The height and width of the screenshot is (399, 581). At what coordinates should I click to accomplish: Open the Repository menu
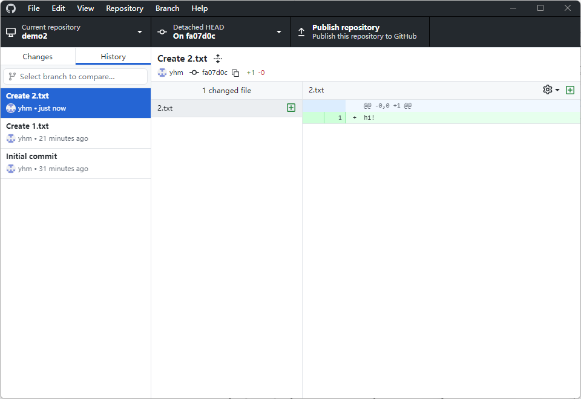pyautogui.click(x=125, y=8)
